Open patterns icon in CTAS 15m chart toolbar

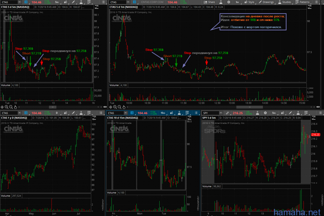187,113
